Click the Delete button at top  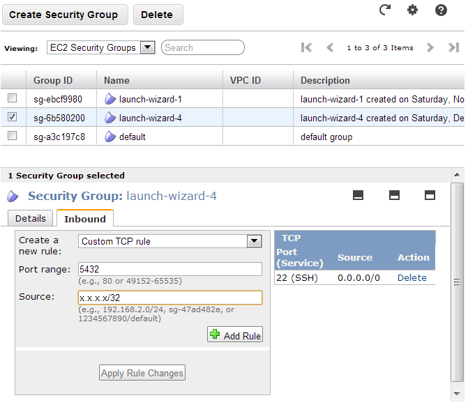tap(158, 15)
